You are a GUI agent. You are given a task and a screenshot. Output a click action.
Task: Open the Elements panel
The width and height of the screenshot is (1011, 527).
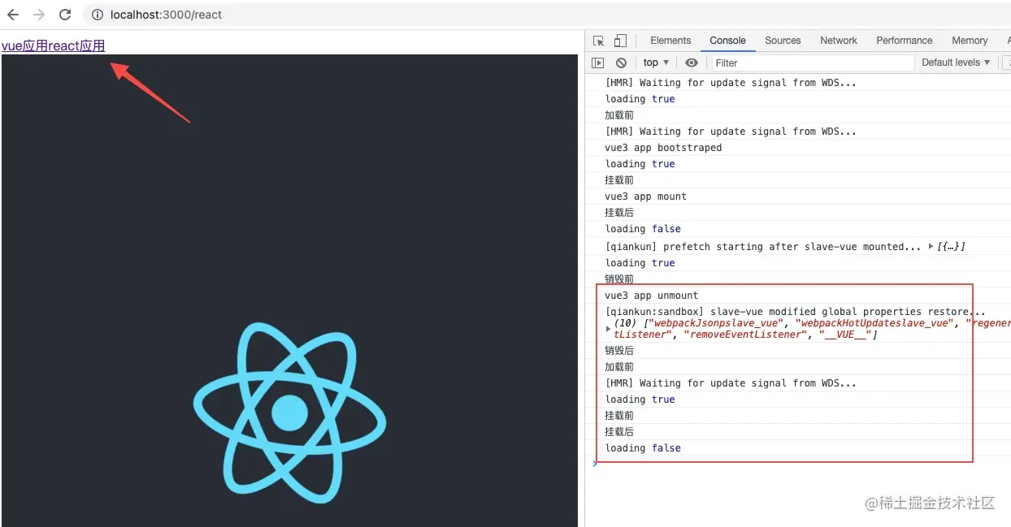click(x=670, y=40)
